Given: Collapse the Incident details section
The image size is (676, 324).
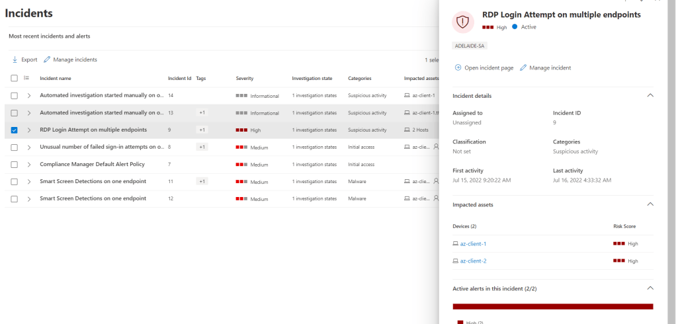Looking at the screenshot, I should pos(650,96).
